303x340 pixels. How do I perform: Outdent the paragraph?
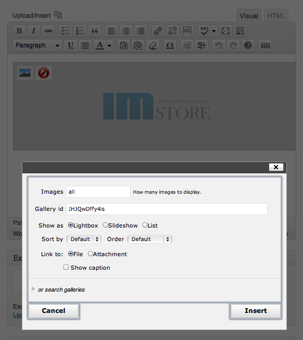(x=187, y=45)
